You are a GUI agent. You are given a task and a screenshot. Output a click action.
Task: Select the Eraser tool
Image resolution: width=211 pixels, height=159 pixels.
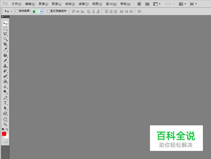point(5,76)
